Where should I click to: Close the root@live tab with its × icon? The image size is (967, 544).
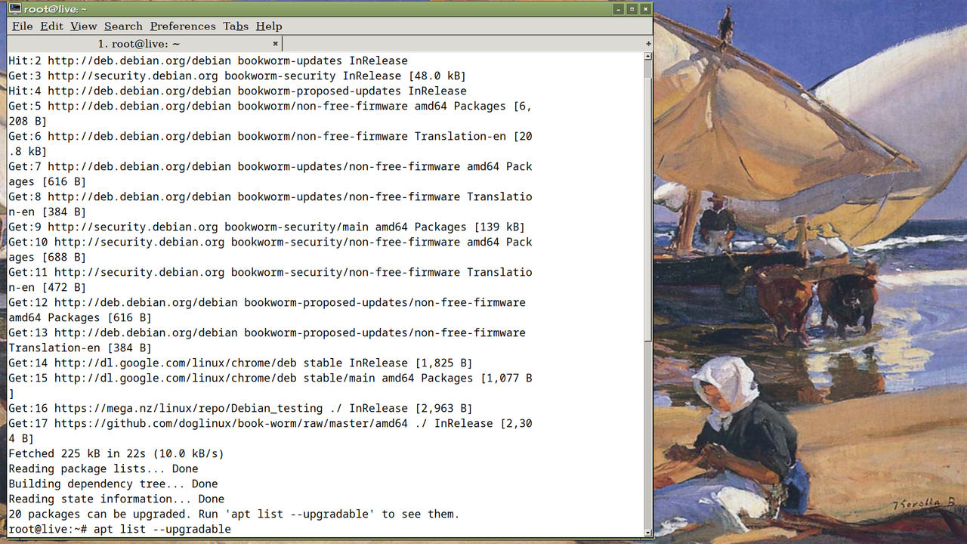[275, 43]
